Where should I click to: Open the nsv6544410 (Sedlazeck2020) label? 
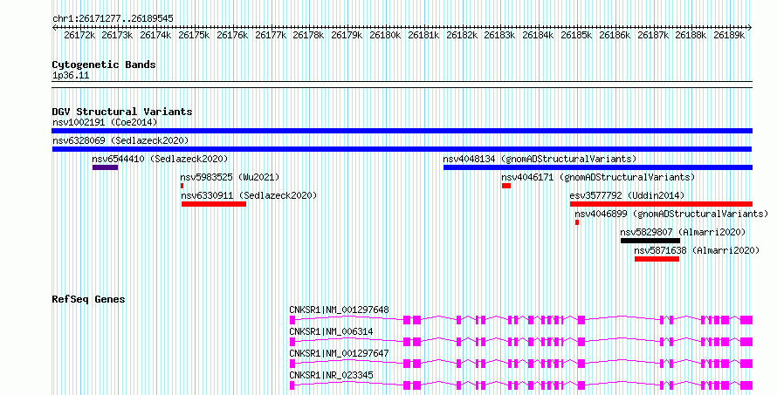tap(160, 159)
